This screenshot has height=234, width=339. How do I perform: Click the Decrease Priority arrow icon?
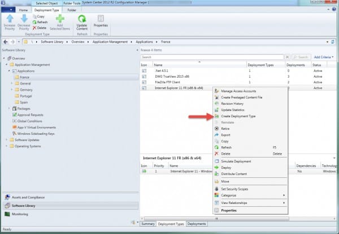(23, 19)
